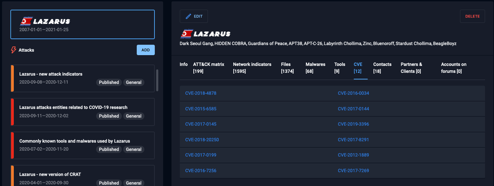Open the COVID-19 research attack entry
The height and width of the screenshot is (186, 494).
coord(83,112)
